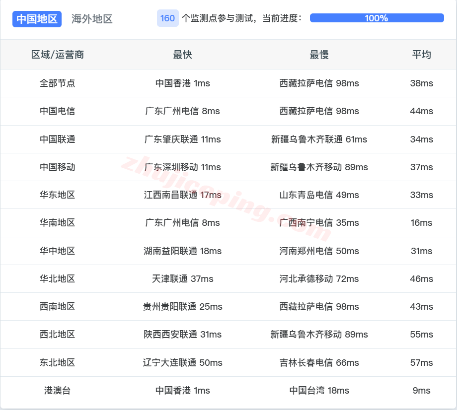This screenshot has width=457, height=410.
Task: Select the 华东地区 region row
Action: click(57, 195)
